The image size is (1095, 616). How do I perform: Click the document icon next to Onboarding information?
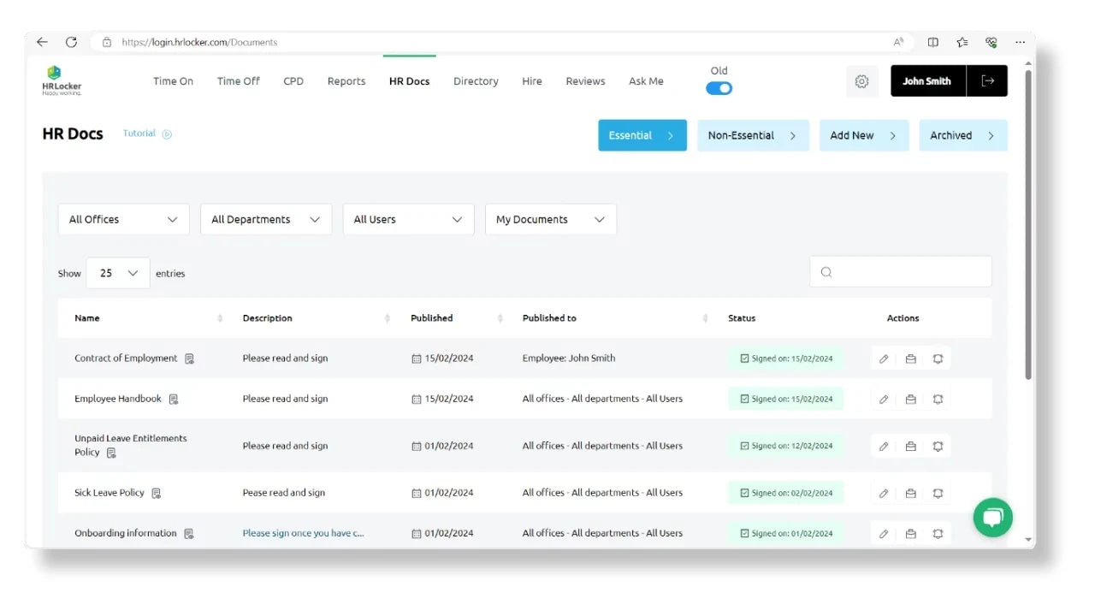189,534
